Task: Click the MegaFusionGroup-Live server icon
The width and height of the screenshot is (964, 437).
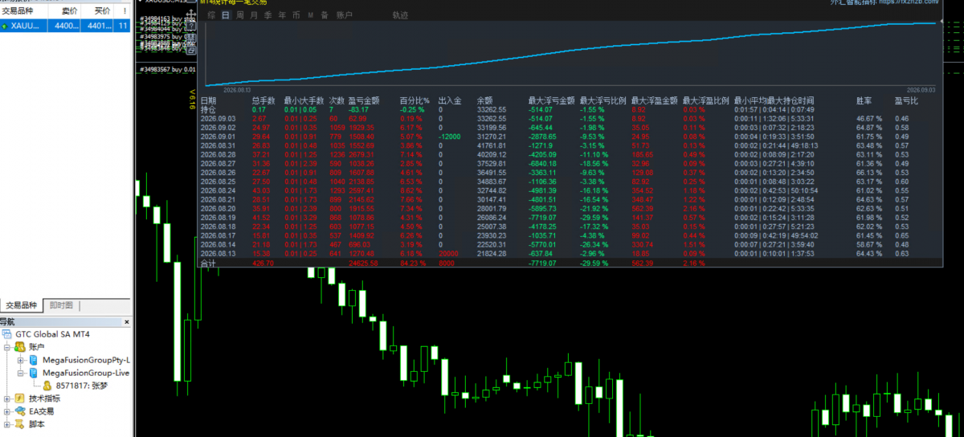Action: click(33, 373)
